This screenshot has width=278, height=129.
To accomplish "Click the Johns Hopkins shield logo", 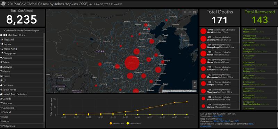I will (3, 4).
